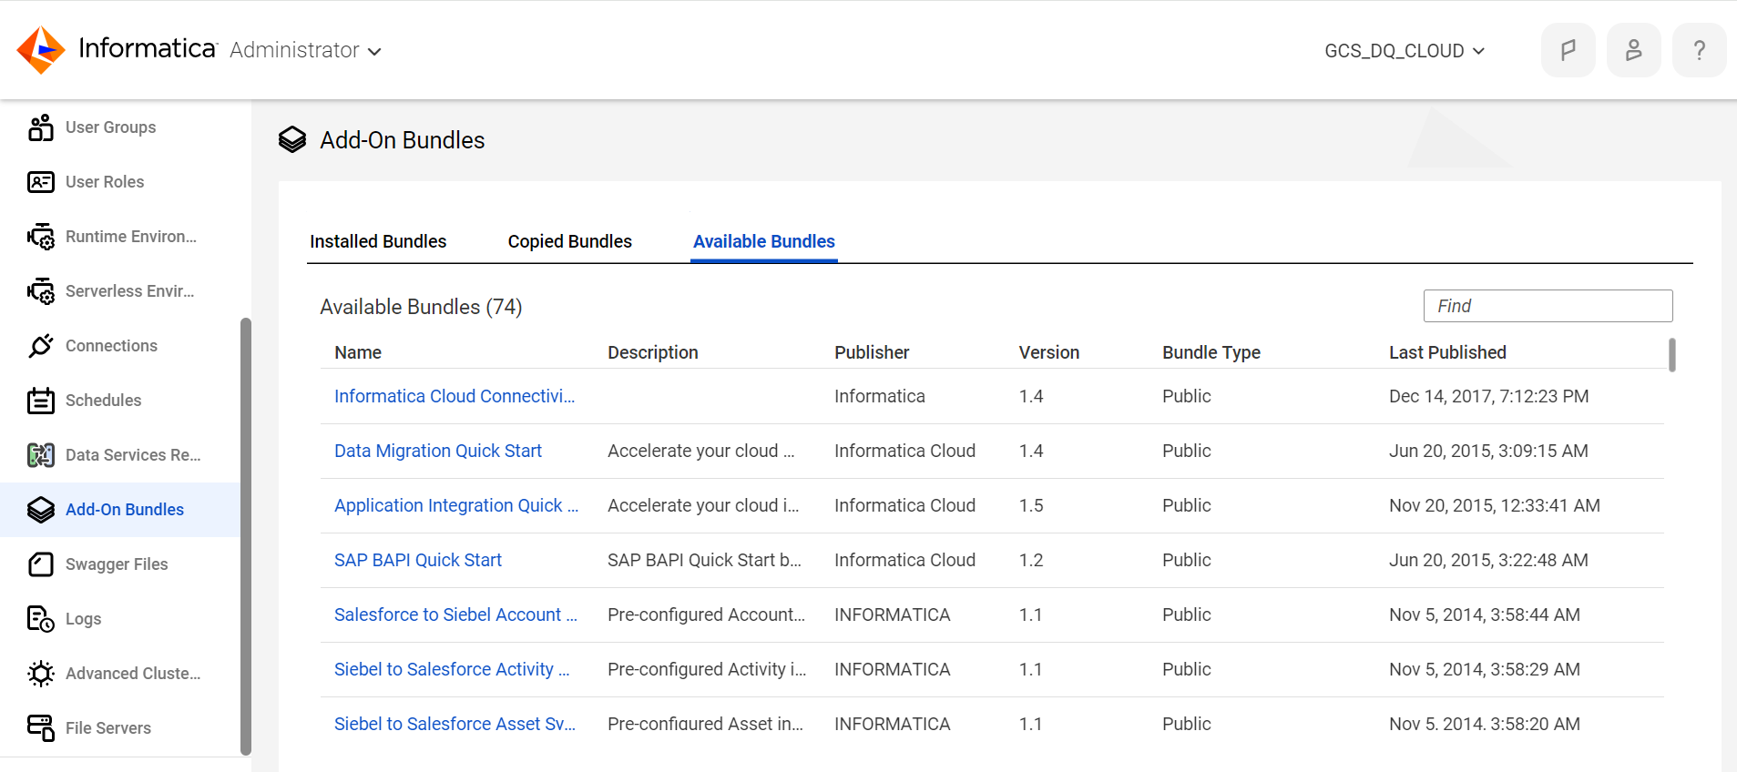The height and width of the screenshot is (772, 1737).
Task: Open the Informatica Cloud Connectivity bundle link
Action: [455, 396]
